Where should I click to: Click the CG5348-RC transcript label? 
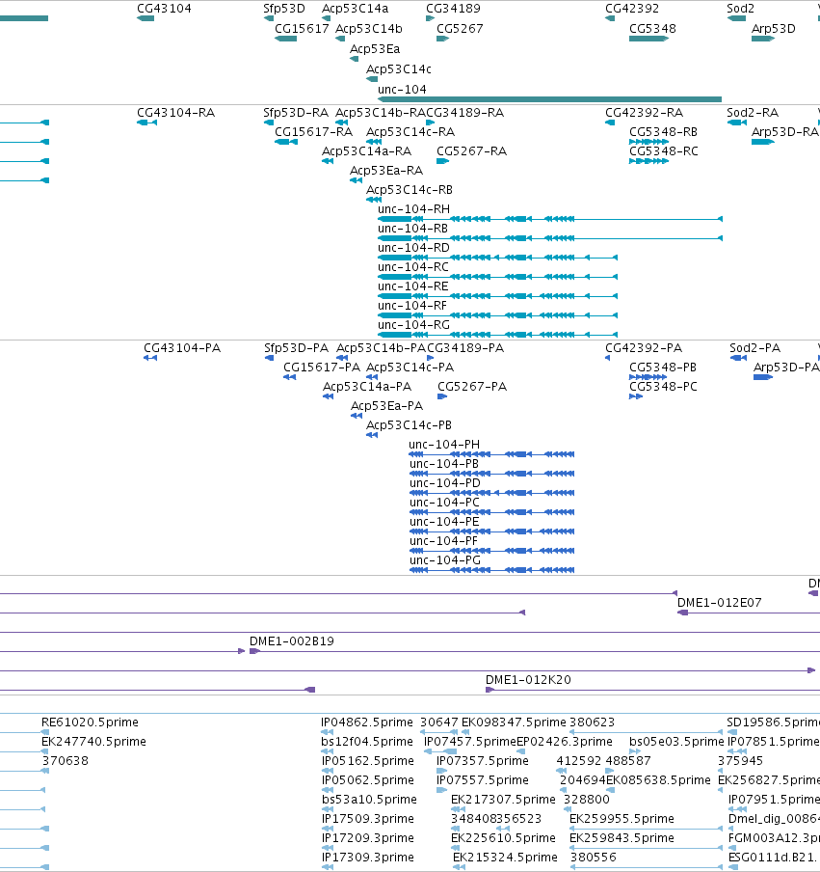663,151
